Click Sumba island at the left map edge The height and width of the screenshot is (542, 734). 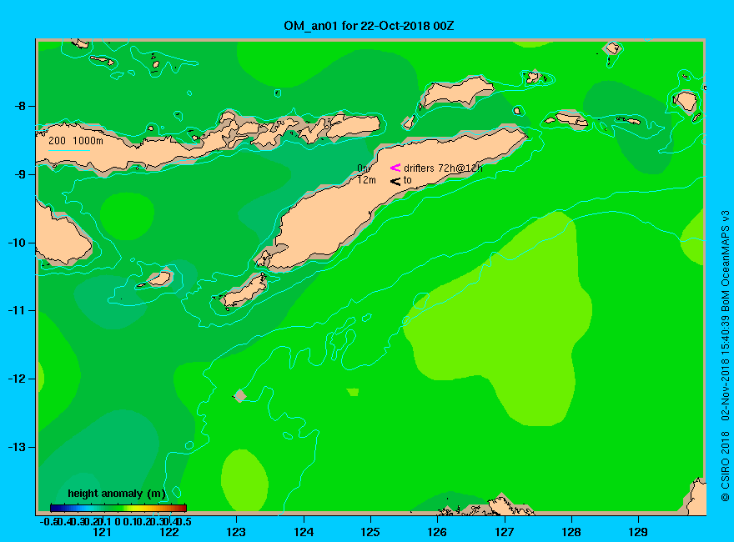click(61, 236)
